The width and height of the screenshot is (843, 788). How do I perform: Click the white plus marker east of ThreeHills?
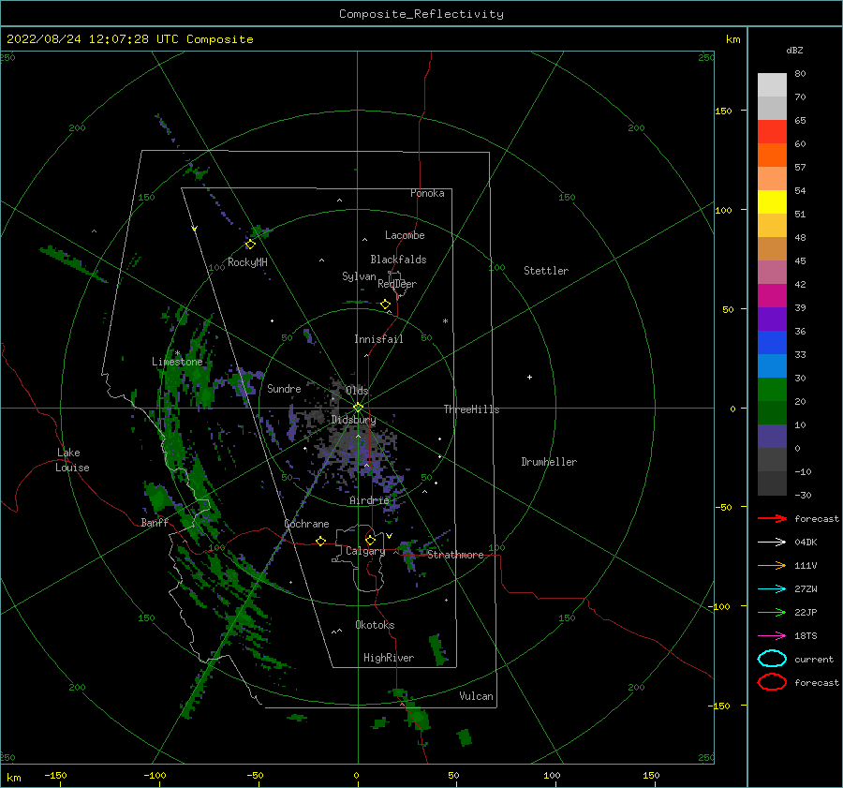[529, 377]
